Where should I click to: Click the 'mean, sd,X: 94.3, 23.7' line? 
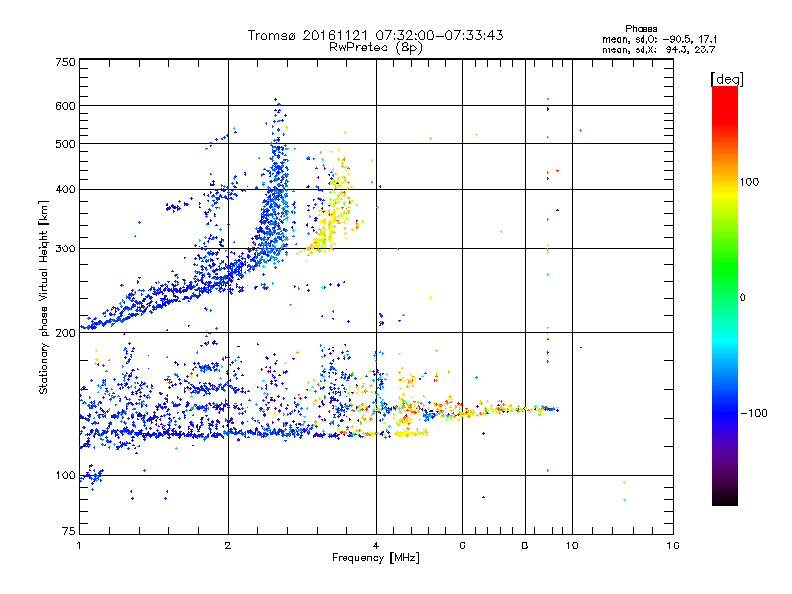(x=658, y=49)
